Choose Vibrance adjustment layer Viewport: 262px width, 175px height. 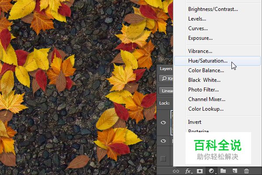pos(200,51)
